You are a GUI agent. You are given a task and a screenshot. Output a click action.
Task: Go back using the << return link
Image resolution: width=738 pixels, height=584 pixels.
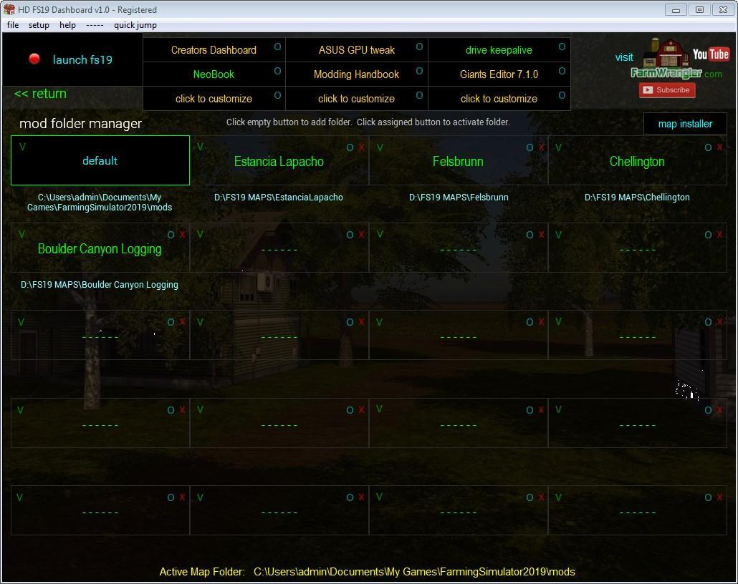[x=40, y=94]
